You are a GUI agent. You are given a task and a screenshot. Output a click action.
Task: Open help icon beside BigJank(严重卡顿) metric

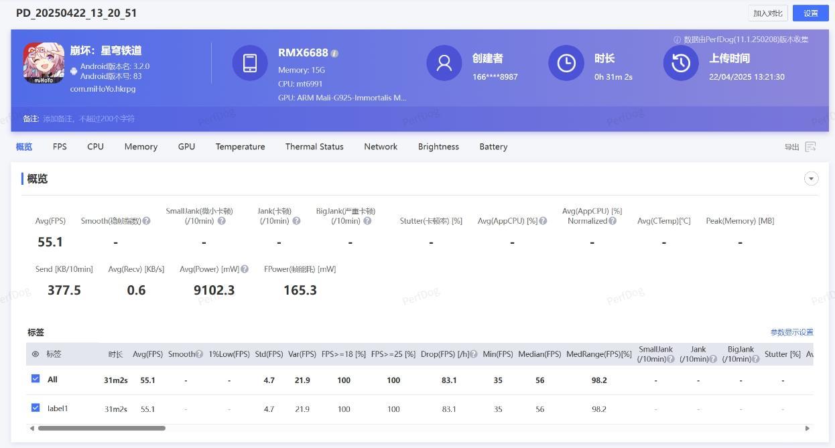[367, 221]
